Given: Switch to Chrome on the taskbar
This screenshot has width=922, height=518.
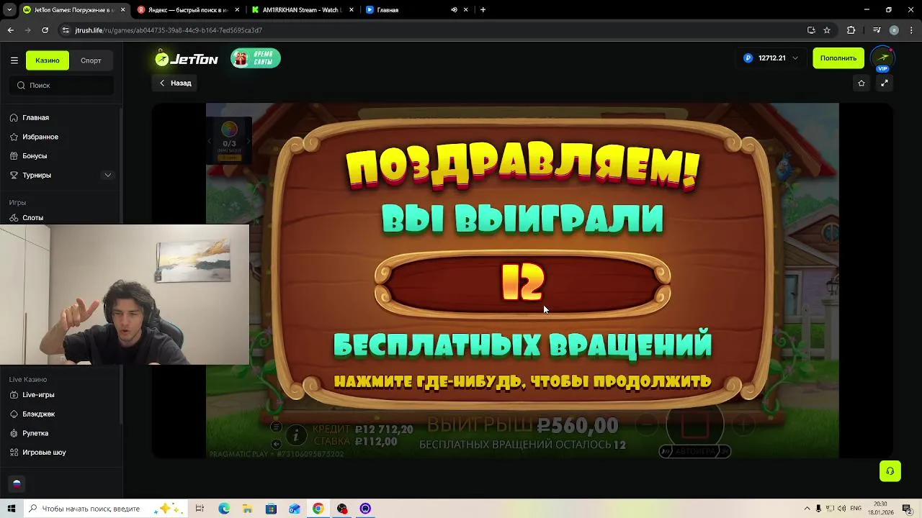Looking at the screenshot, I should tap(318, 509).
